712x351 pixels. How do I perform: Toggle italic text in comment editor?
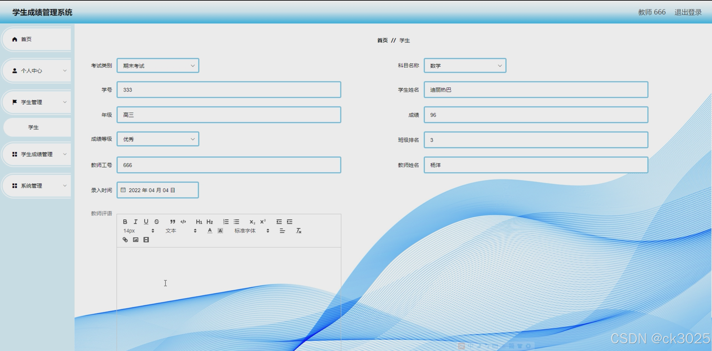click(x=136, y=222)
